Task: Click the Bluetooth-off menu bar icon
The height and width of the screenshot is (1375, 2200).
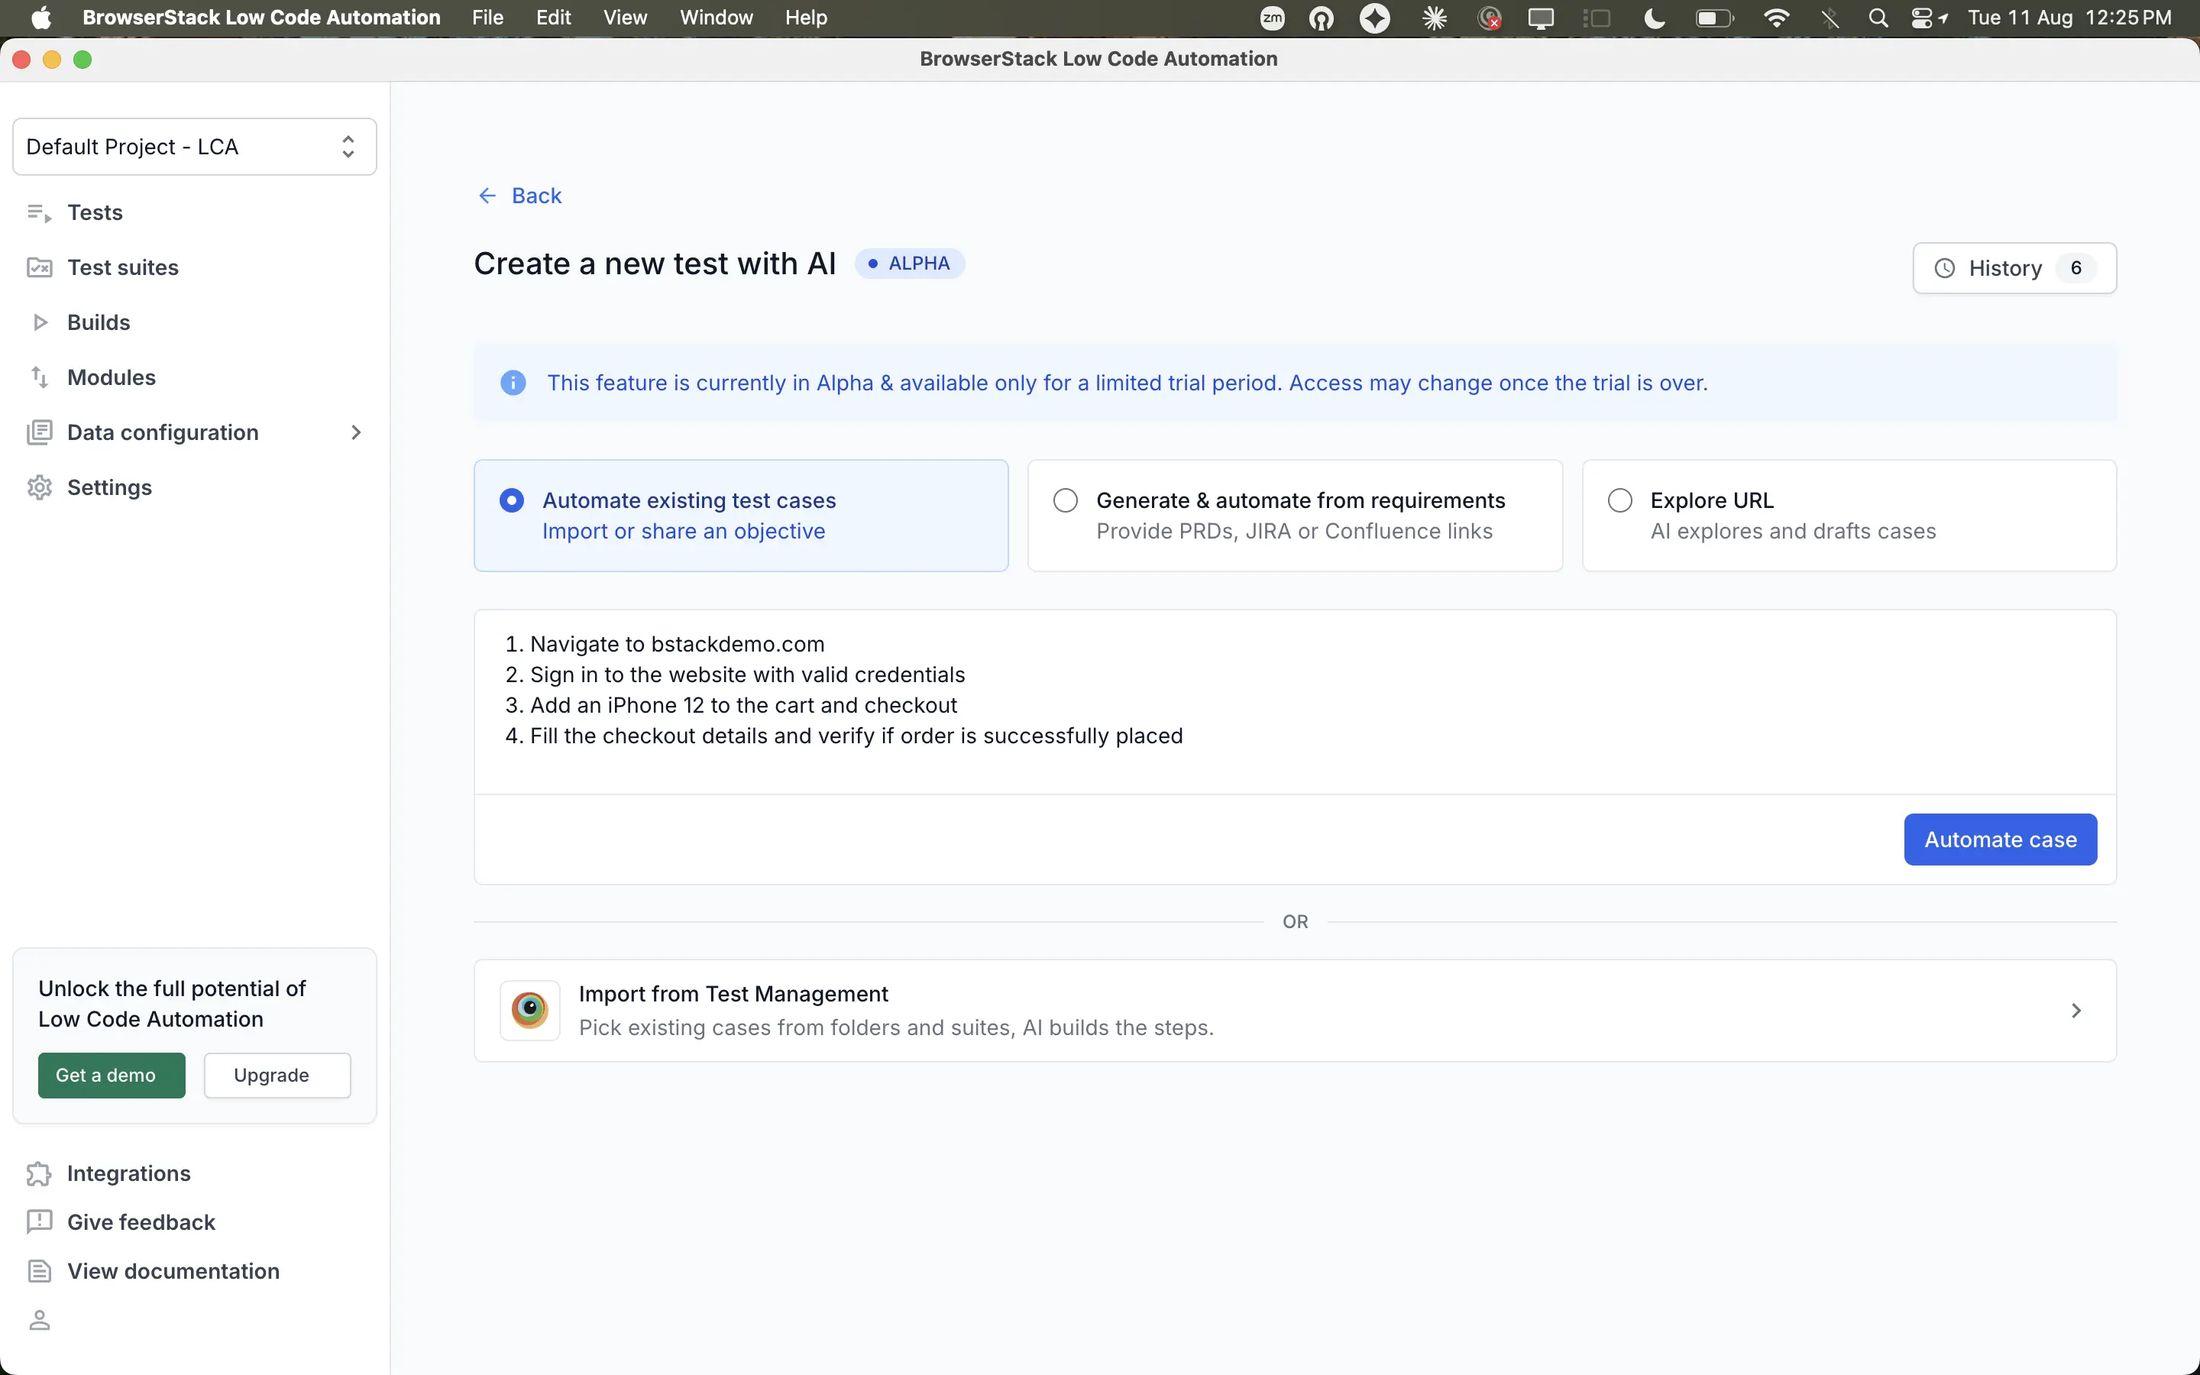Action: click(x=1830, y=18)
